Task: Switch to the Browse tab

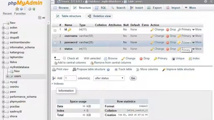Action: pos(61,8)
